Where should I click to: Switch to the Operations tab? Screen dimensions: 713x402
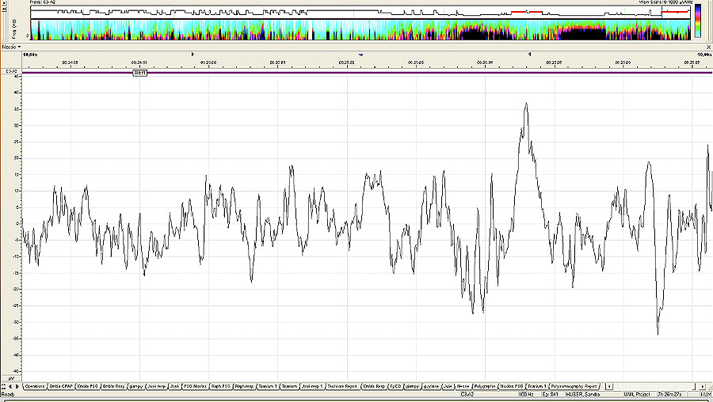coord(35,387)
